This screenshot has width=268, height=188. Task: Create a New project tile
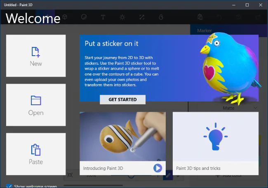click(36, 56)
